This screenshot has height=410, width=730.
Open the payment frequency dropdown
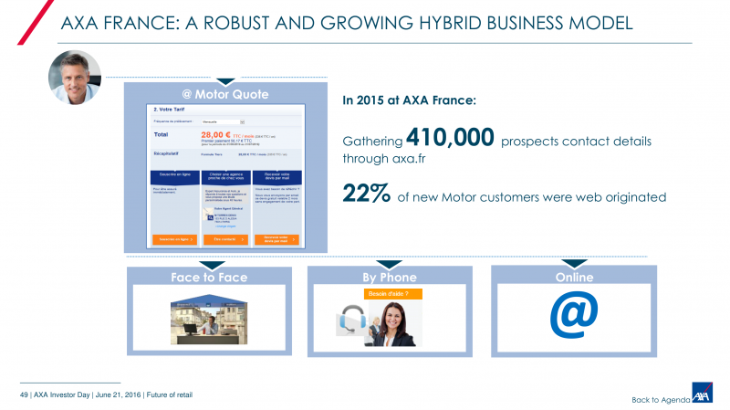224,121
